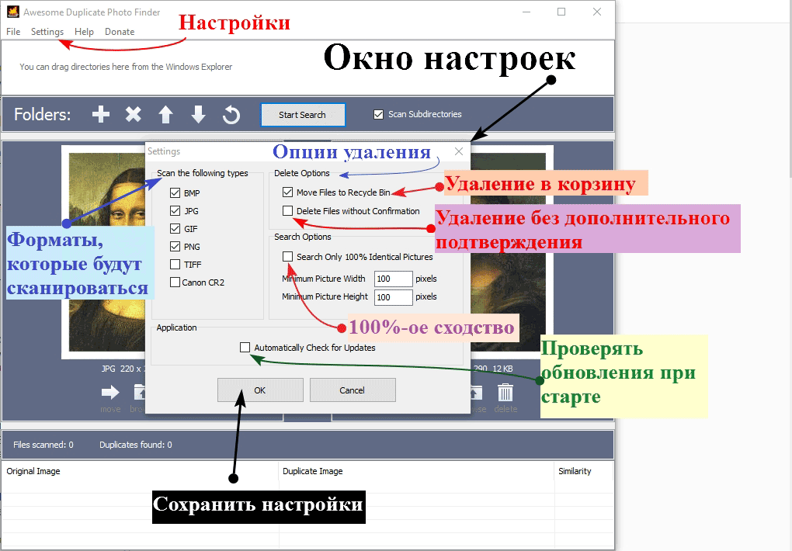Click the Cancel button in Settings
This screenshot has width=792, height=551.
353,390
